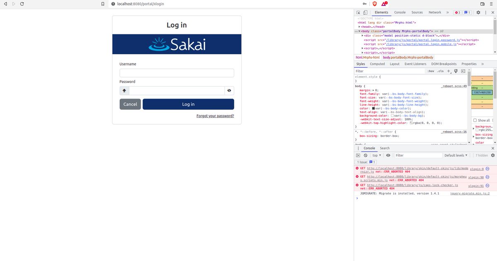The width and height of the screenshot is (497, 261).
Task: Open saved passwords key icon
Action: (x=365, y=4)
